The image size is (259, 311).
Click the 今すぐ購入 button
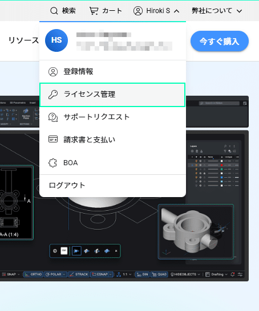220,41
